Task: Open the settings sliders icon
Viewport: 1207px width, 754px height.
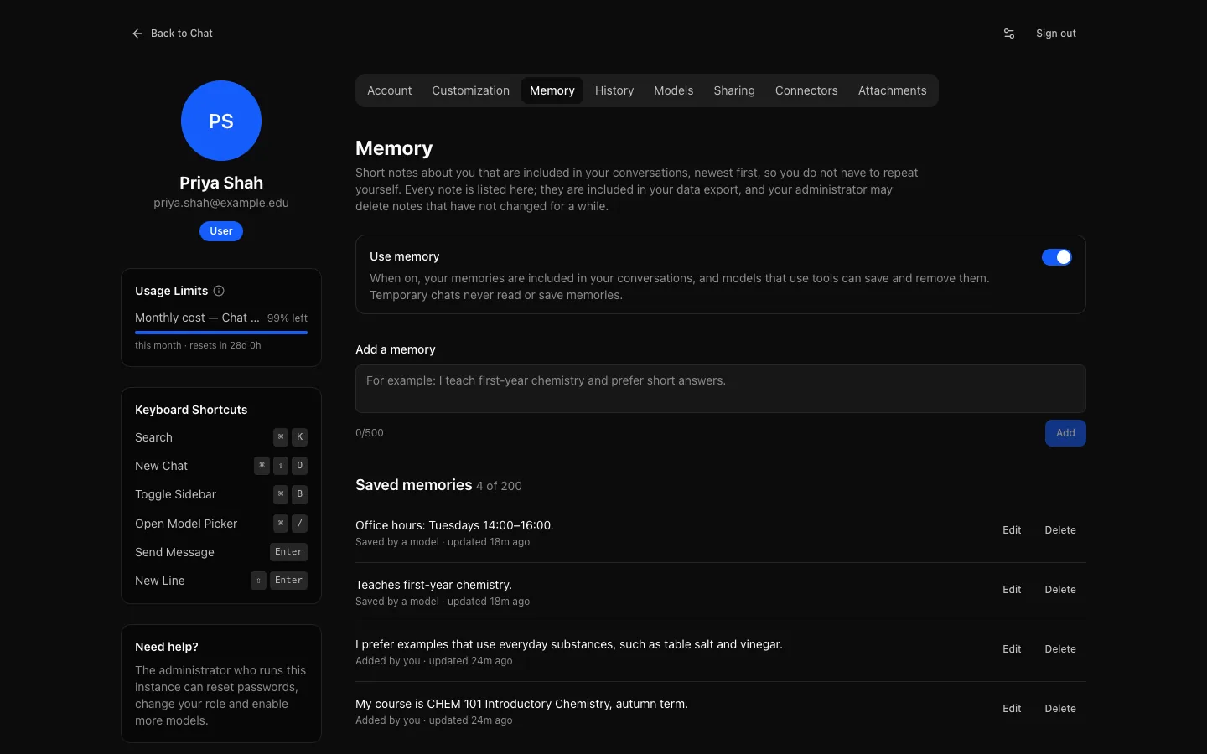Action: (1009, 34)
